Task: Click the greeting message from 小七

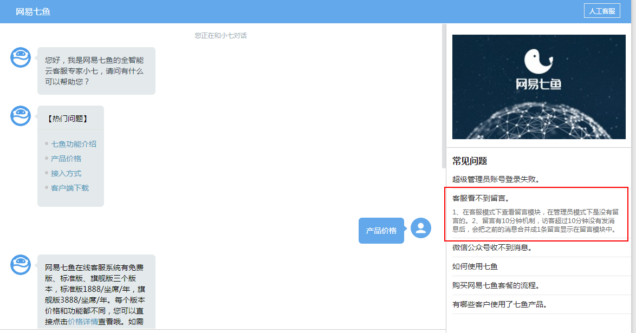Action: click(x=96, y=71)
